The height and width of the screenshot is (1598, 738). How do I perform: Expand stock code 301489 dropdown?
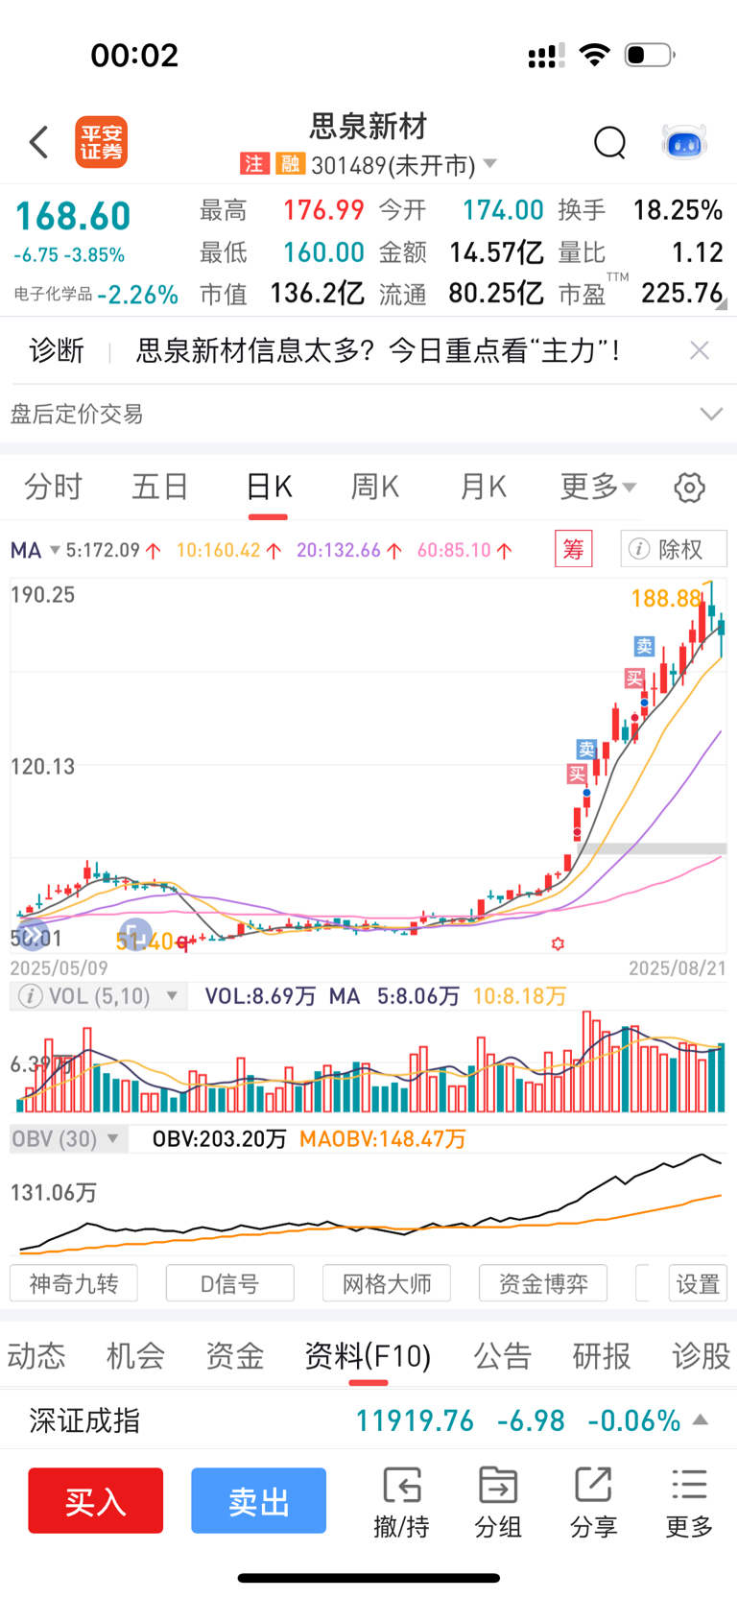click(490, 164)
